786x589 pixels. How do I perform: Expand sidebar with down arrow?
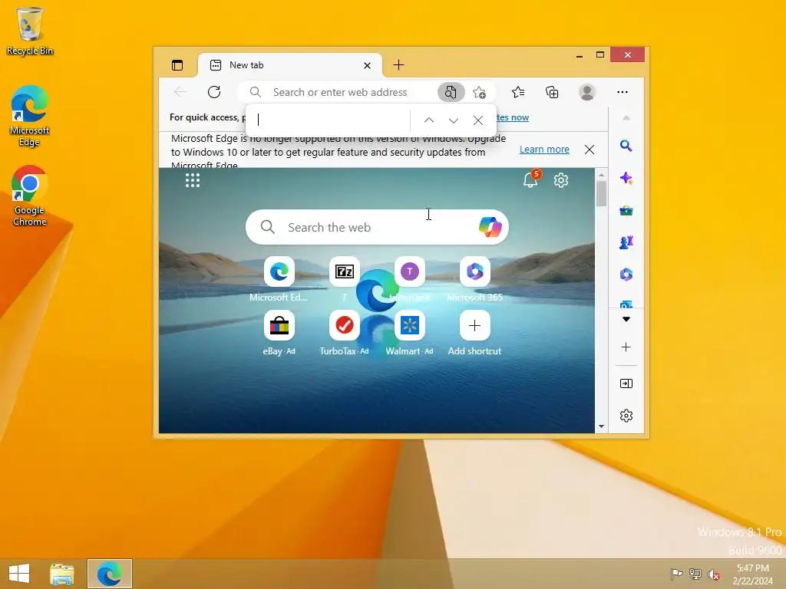pyautogui.click(x=626, y=319)
